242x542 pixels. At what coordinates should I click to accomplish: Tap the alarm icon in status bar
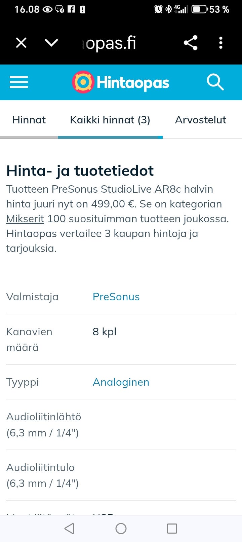[158, 9]
